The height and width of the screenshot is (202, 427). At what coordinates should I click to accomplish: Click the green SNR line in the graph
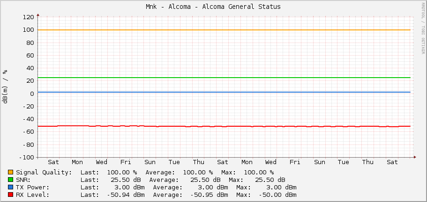coord(224,78)
